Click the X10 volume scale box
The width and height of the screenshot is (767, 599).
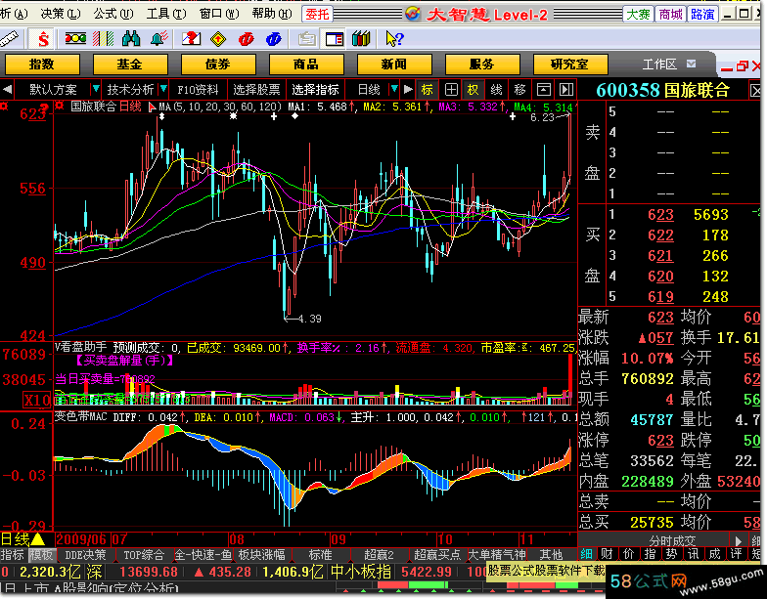37,401
